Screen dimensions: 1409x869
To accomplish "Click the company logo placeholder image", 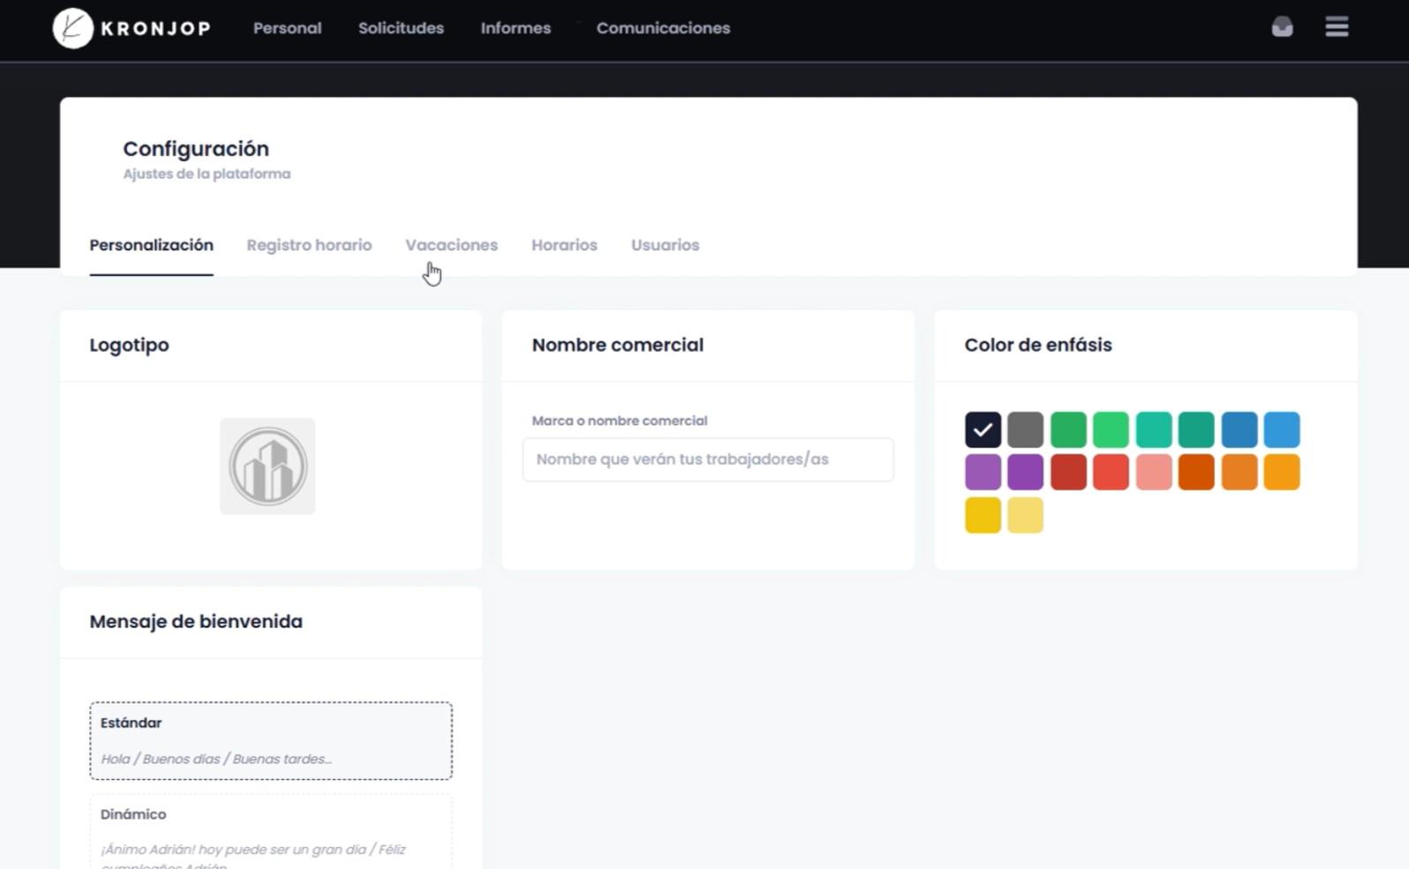I will [267, 466].
